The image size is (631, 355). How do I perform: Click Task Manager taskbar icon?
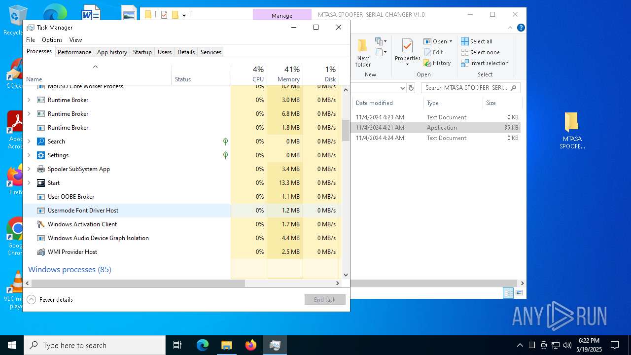coord(275,345)
